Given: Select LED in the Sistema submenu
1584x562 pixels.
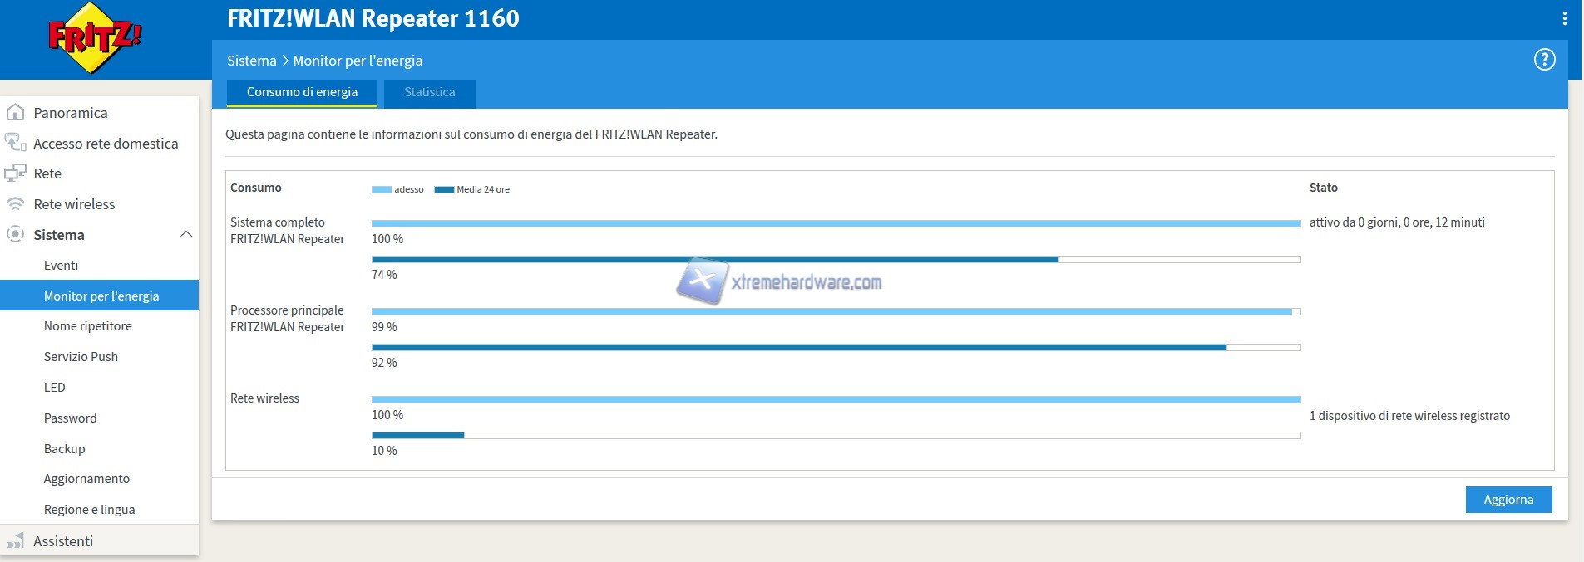Looking at the screenshot, I should pyautogui.click(x=54, y=388).
